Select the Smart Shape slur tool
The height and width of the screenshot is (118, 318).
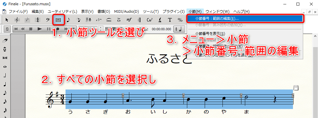[109, 20]
